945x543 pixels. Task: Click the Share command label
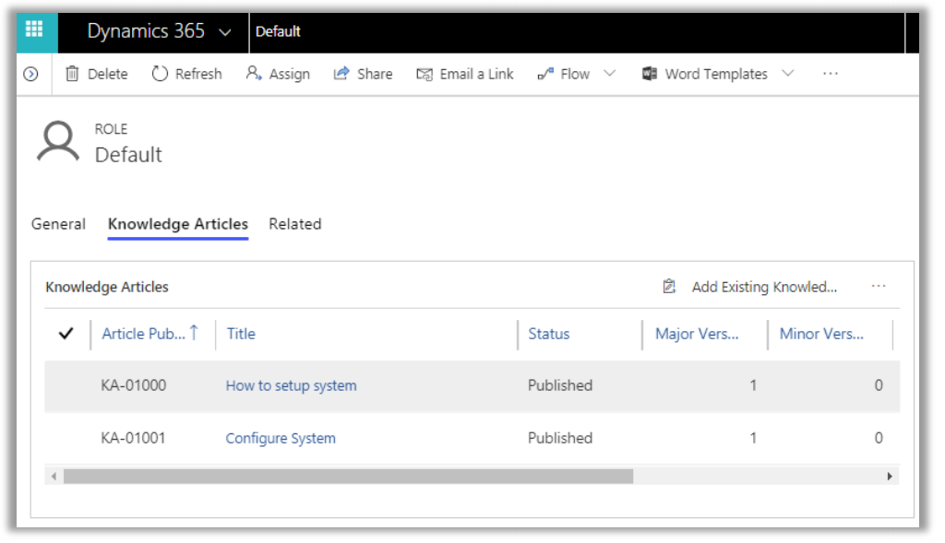click(375, 74)
